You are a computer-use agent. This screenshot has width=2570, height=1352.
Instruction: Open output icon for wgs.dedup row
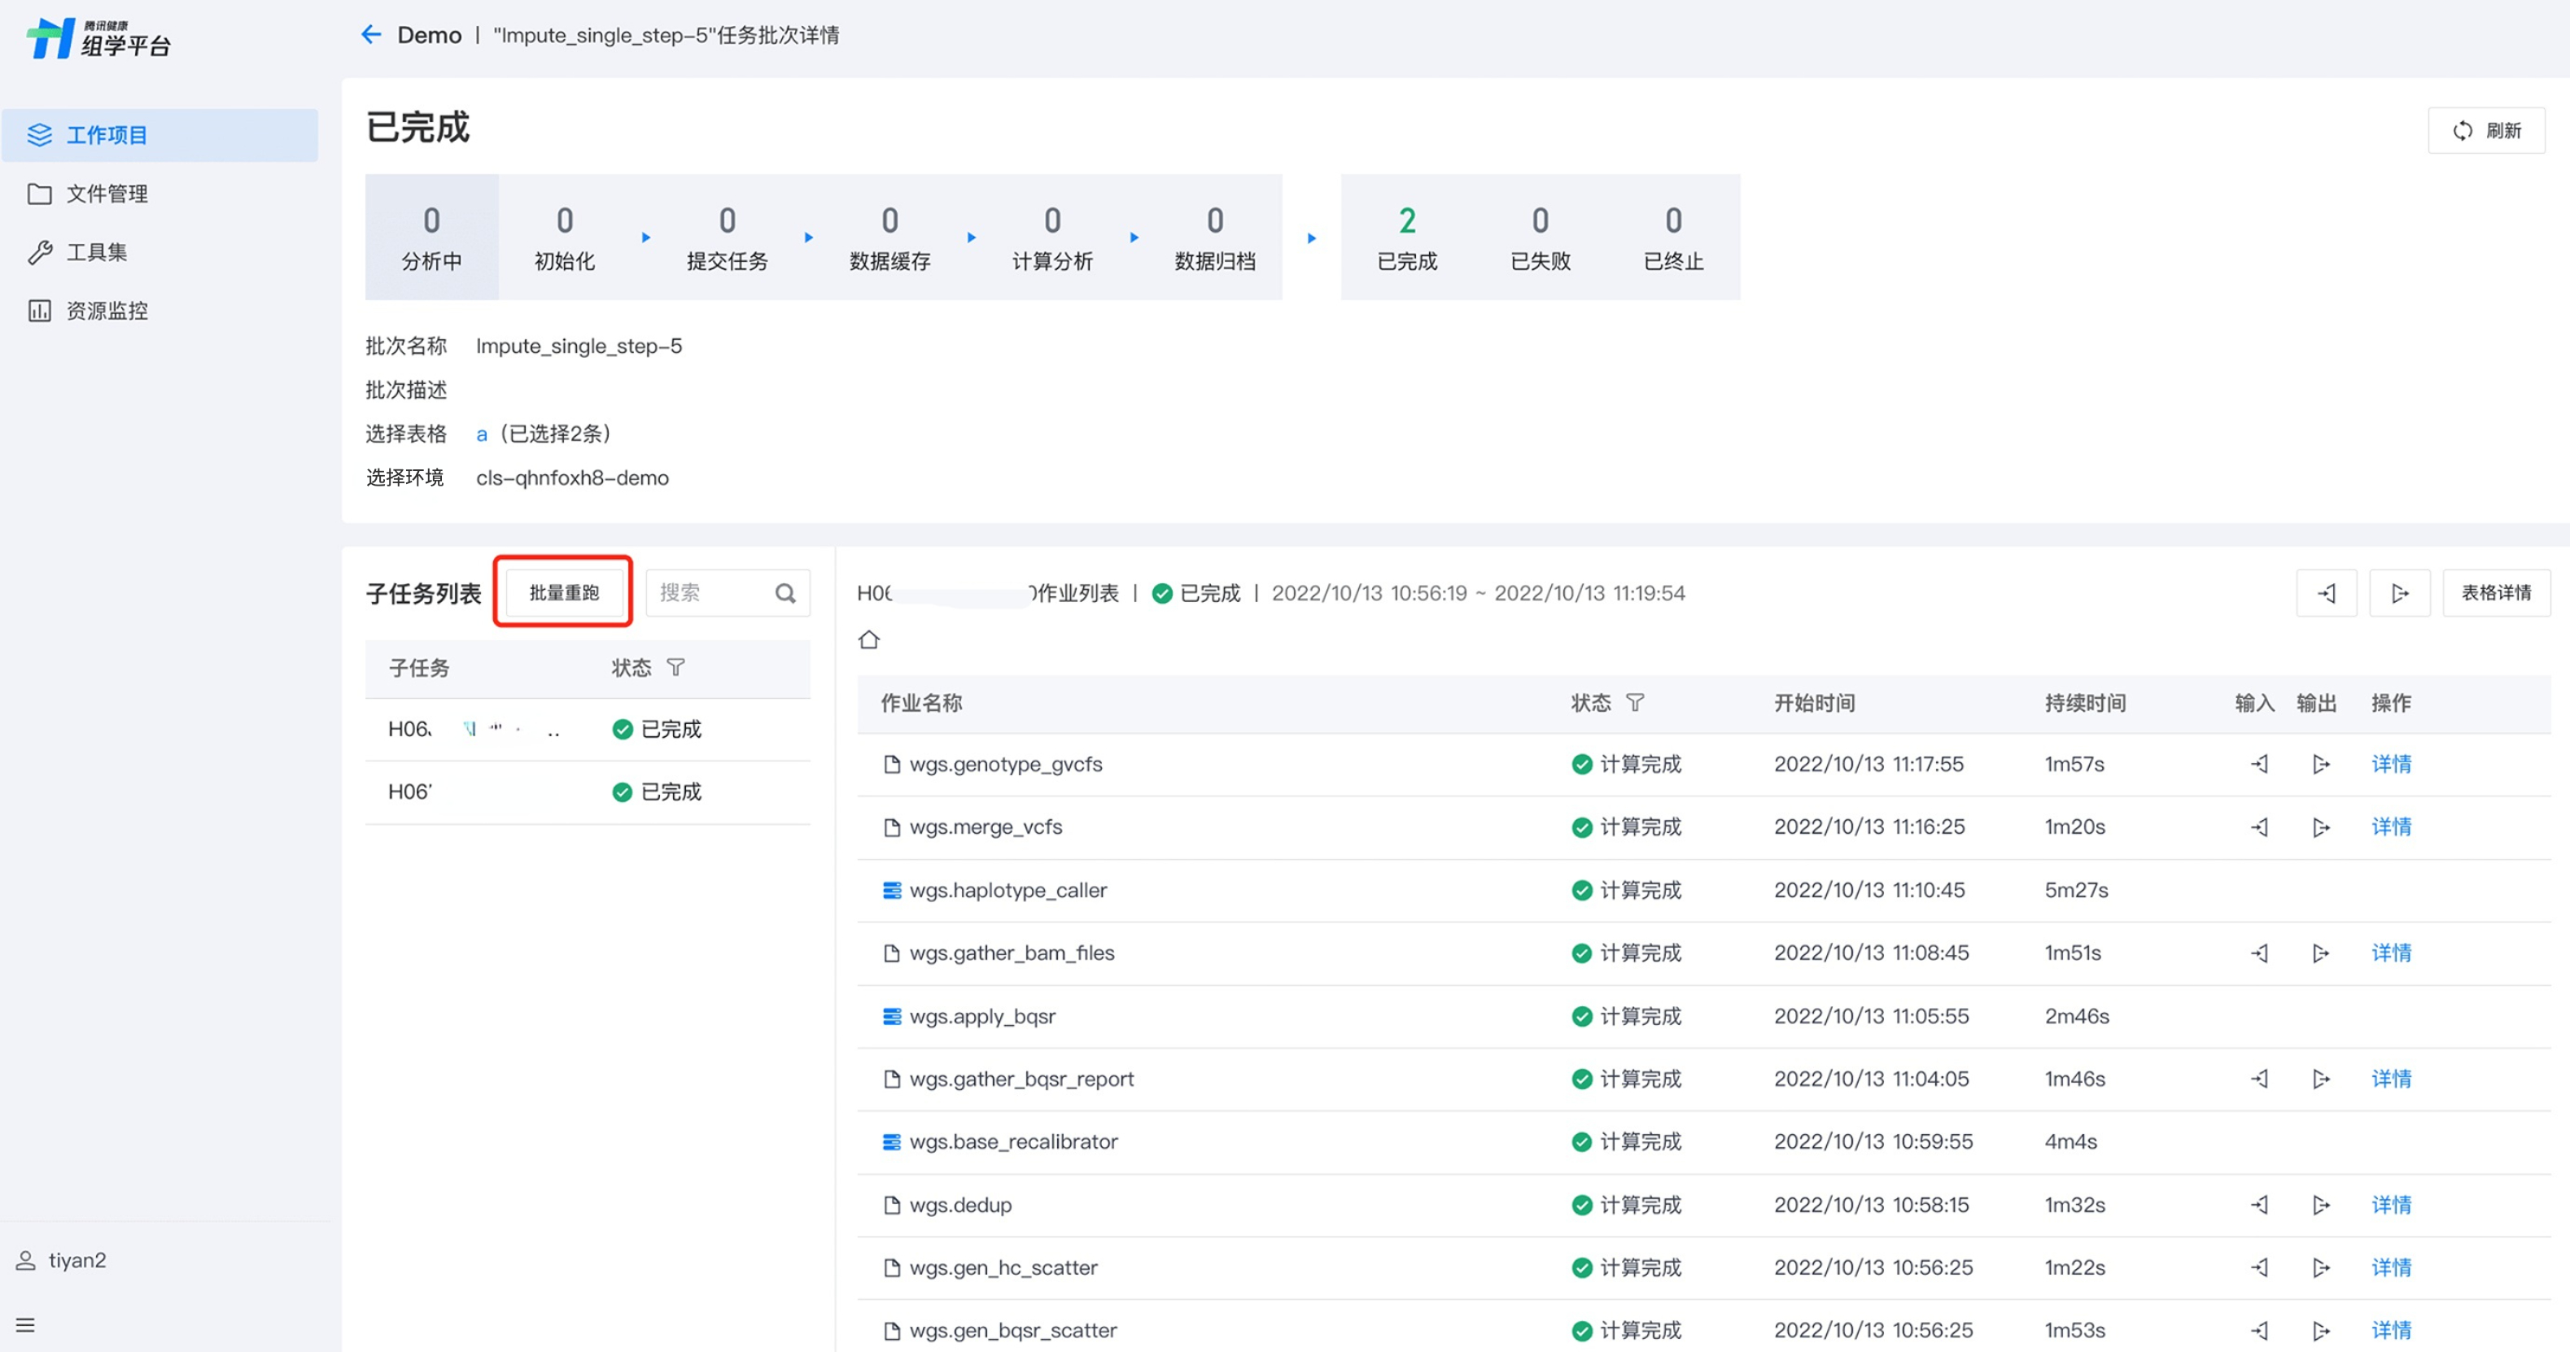tap(2321, 1205)
